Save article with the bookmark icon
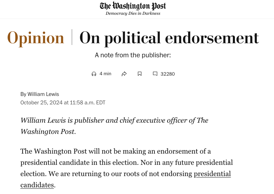 (x=139, y=74)
